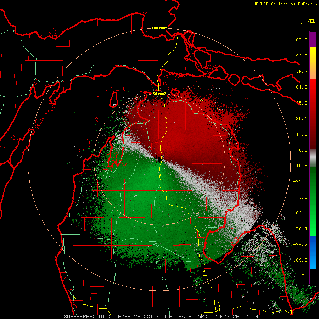Click the blue segment of the color bar
The width and height of the screenshot is (319, 319).
(313, 253)
